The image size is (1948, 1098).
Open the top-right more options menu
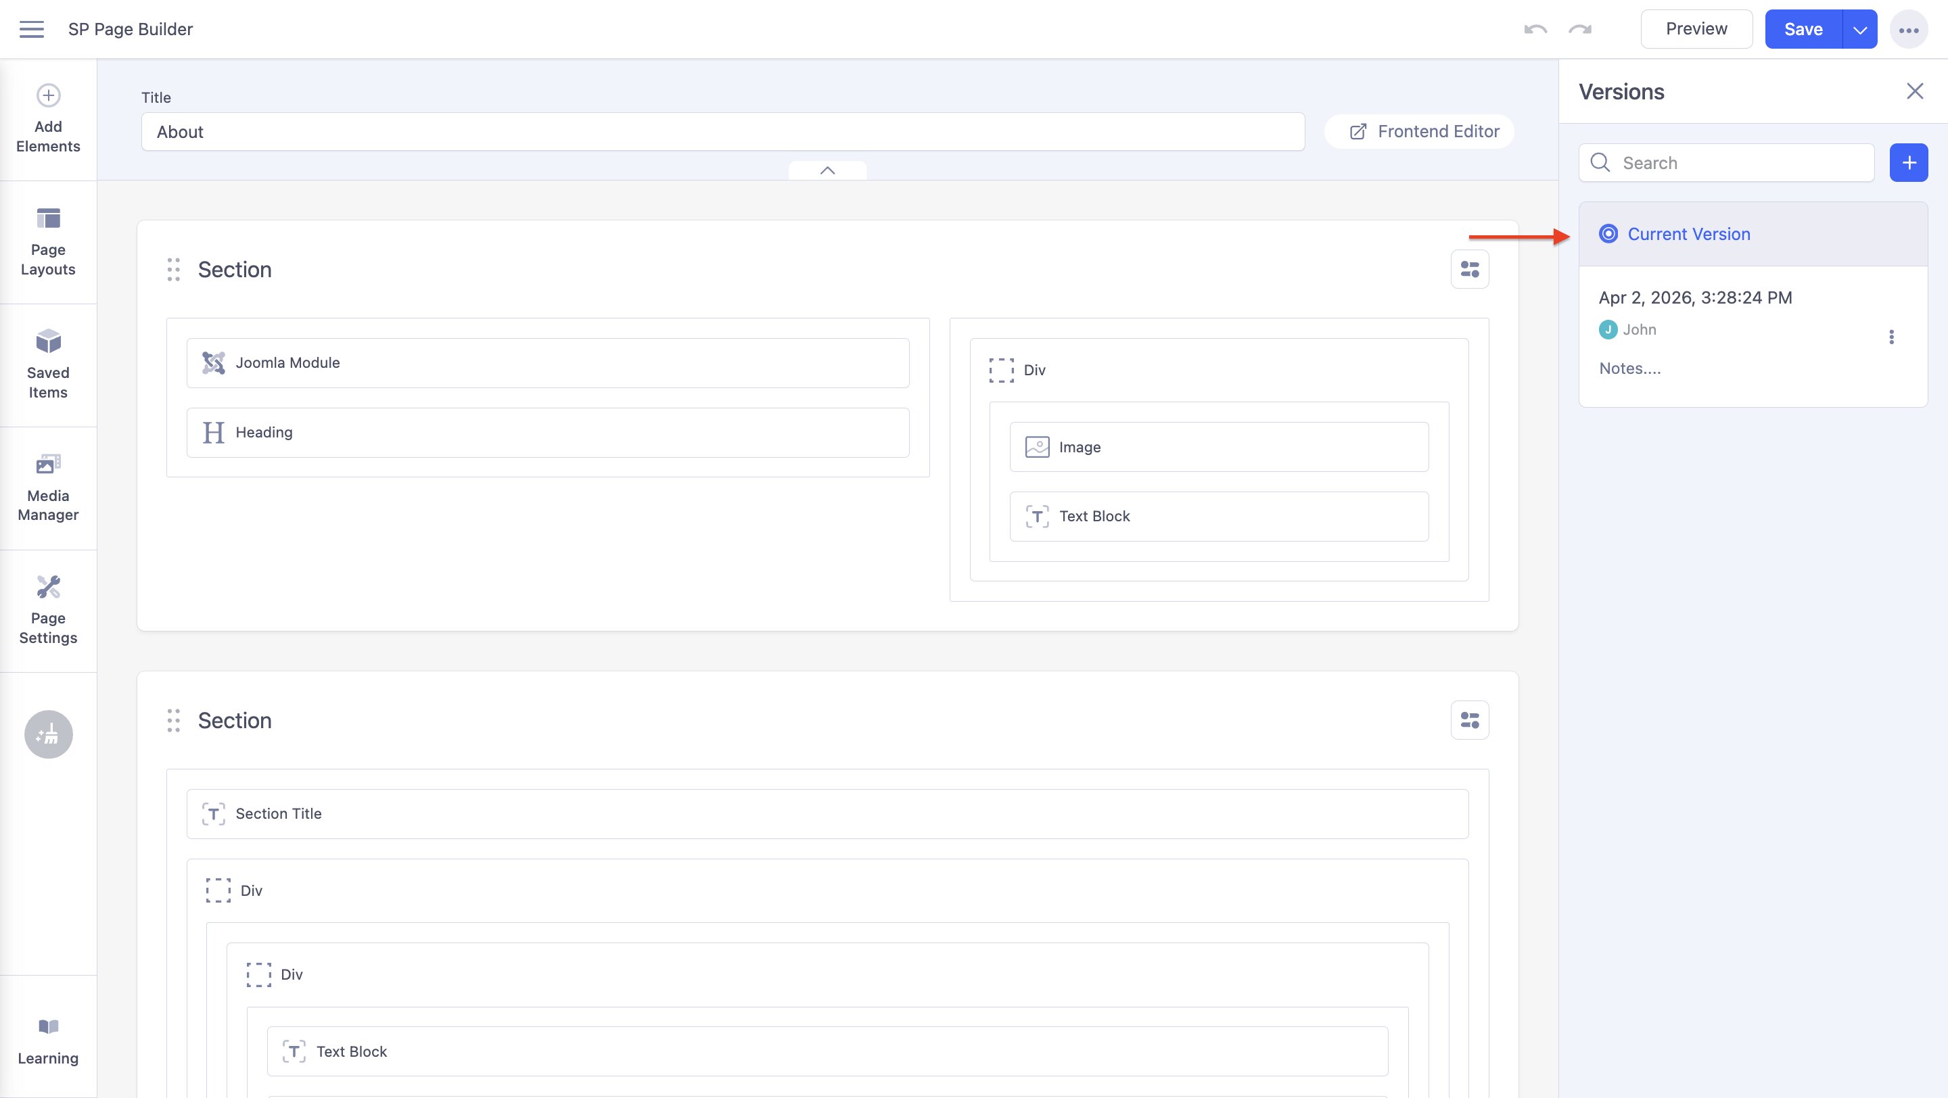tap(1908, 30)
